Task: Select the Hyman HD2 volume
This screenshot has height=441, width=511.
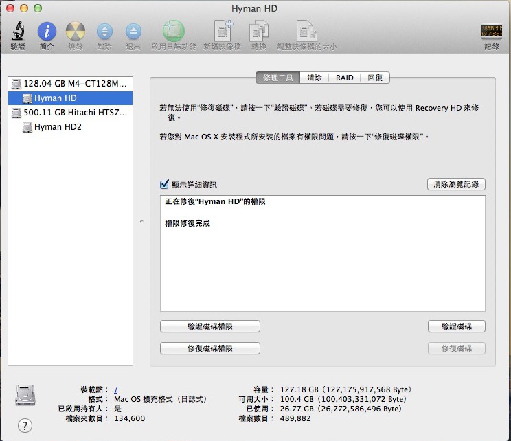Action: click(70, 127)
